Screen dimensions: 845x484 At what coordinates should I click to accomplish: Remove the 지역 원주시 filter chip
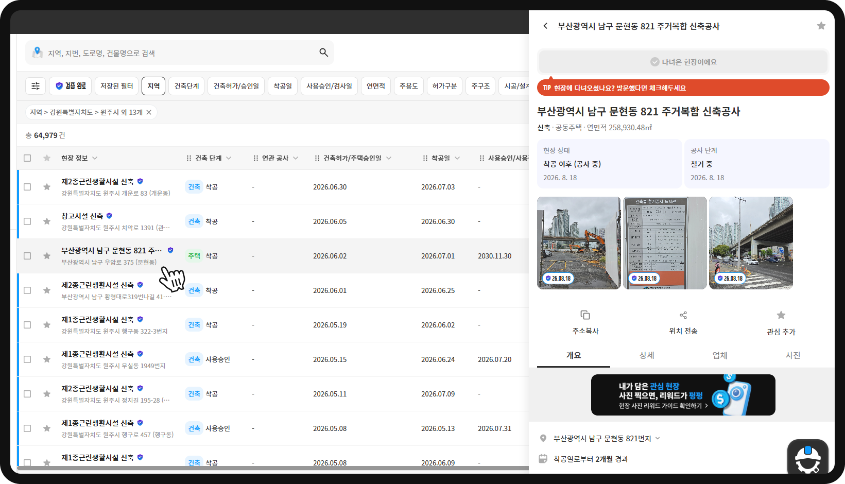149,112
